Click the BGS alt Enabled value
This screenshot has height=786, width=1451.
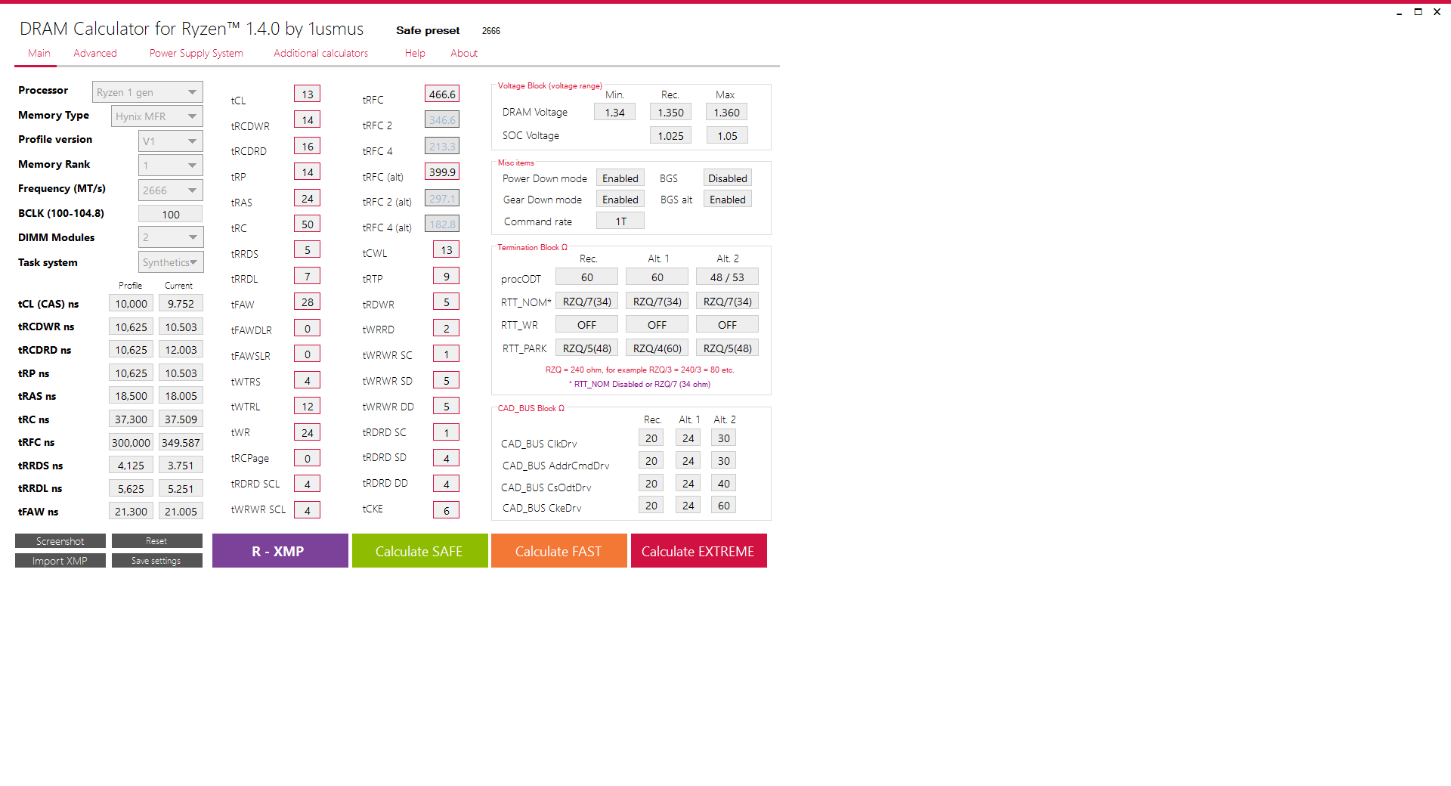pos(727,200)
